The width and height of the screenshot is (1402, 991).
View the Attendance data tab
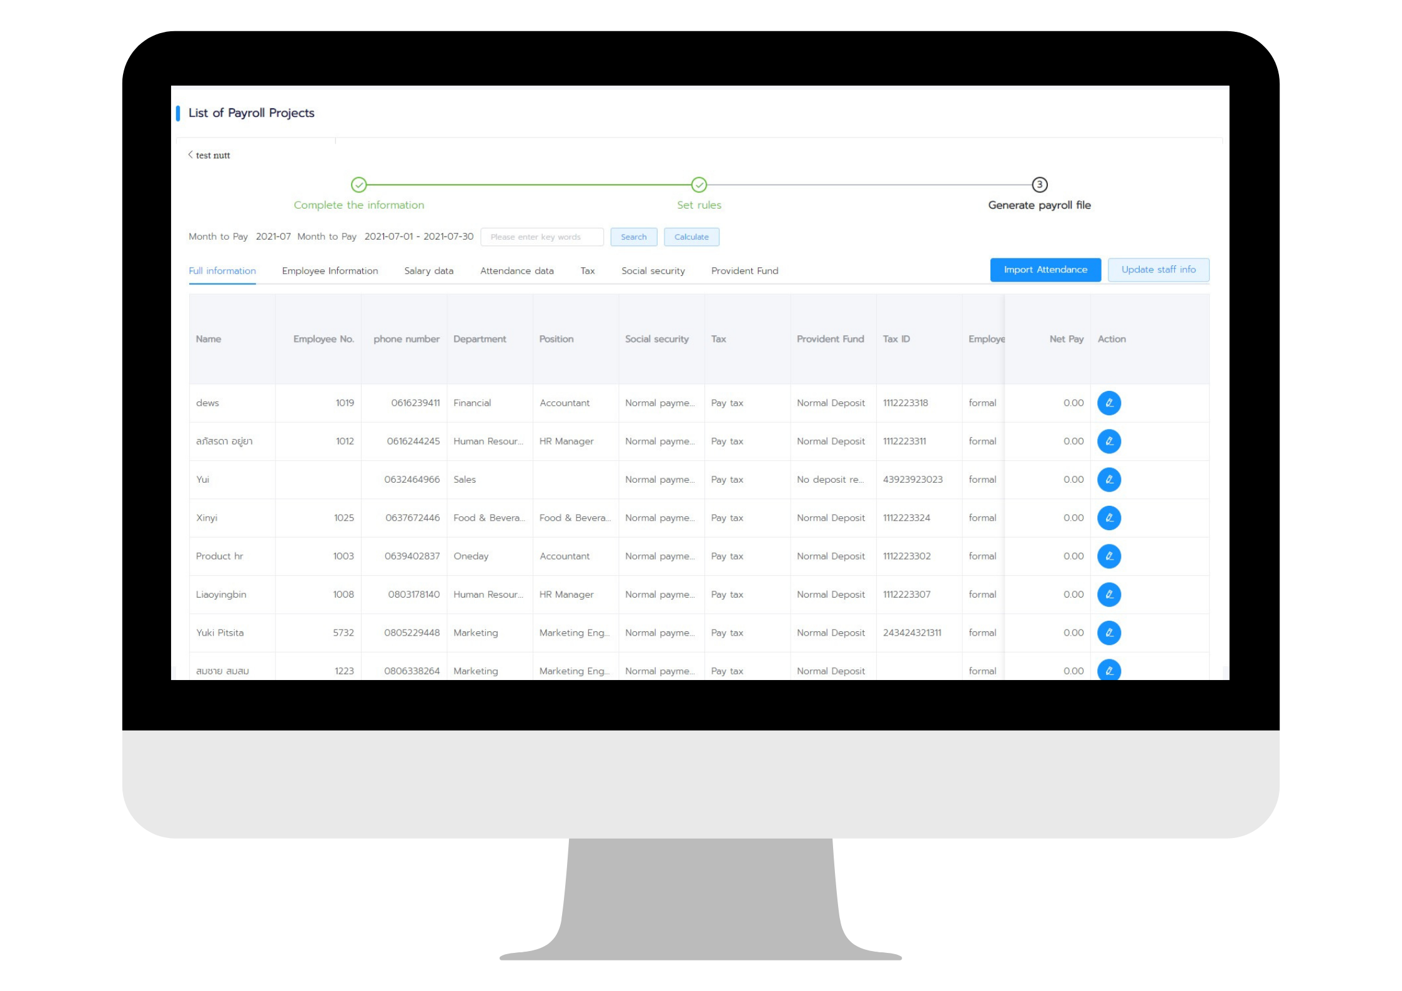(x=516, y=270)
